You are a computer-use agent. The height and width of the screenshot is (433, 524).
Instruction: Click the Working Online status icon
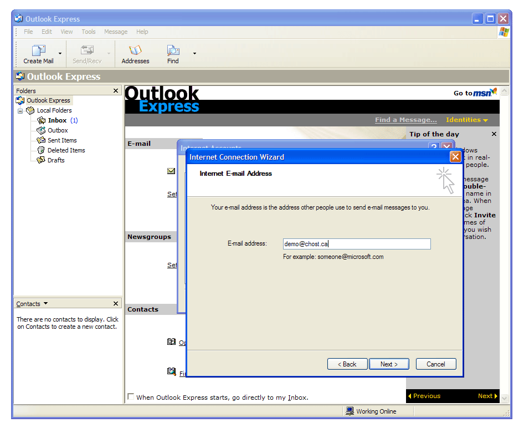(350, 411)
